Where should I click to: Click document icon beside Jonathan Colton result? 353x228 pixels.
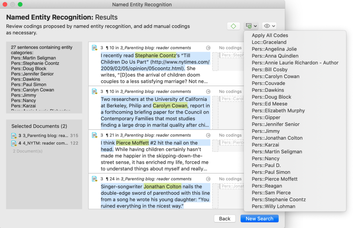point(94,179)
